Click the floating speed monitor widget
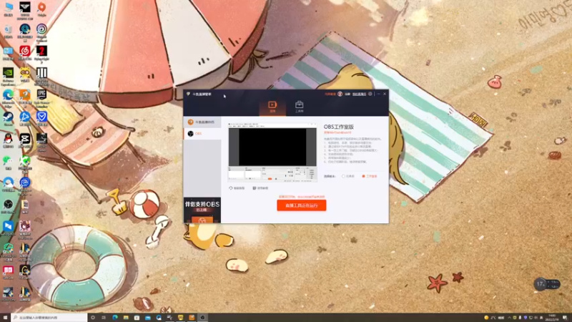Image resolution: width=572 pixels, height=322 pixels. [x=546, y=284]
